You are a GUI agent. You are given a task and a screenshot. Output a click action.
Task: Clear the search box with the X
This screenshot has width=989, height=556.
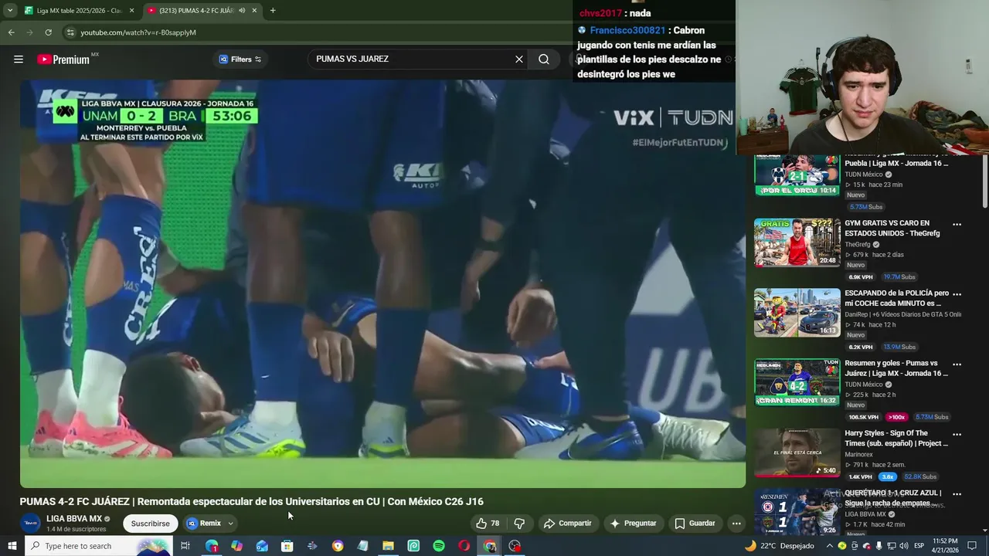[x=519, y=59]
